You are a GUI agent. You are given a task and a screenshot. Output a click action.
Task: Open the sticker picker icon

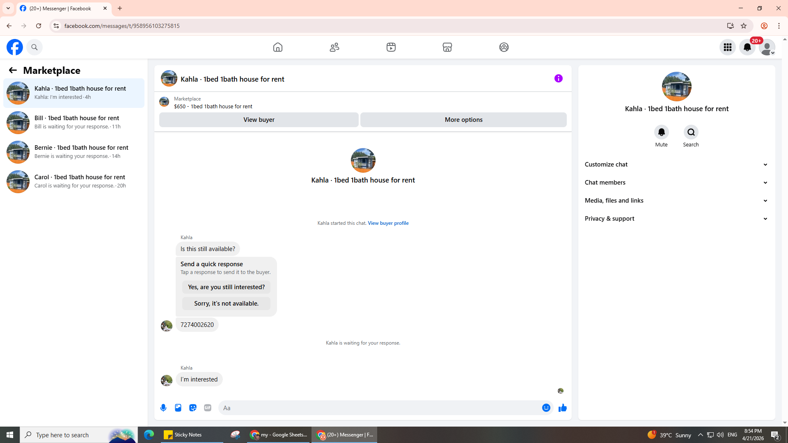(x=193, y=408)
